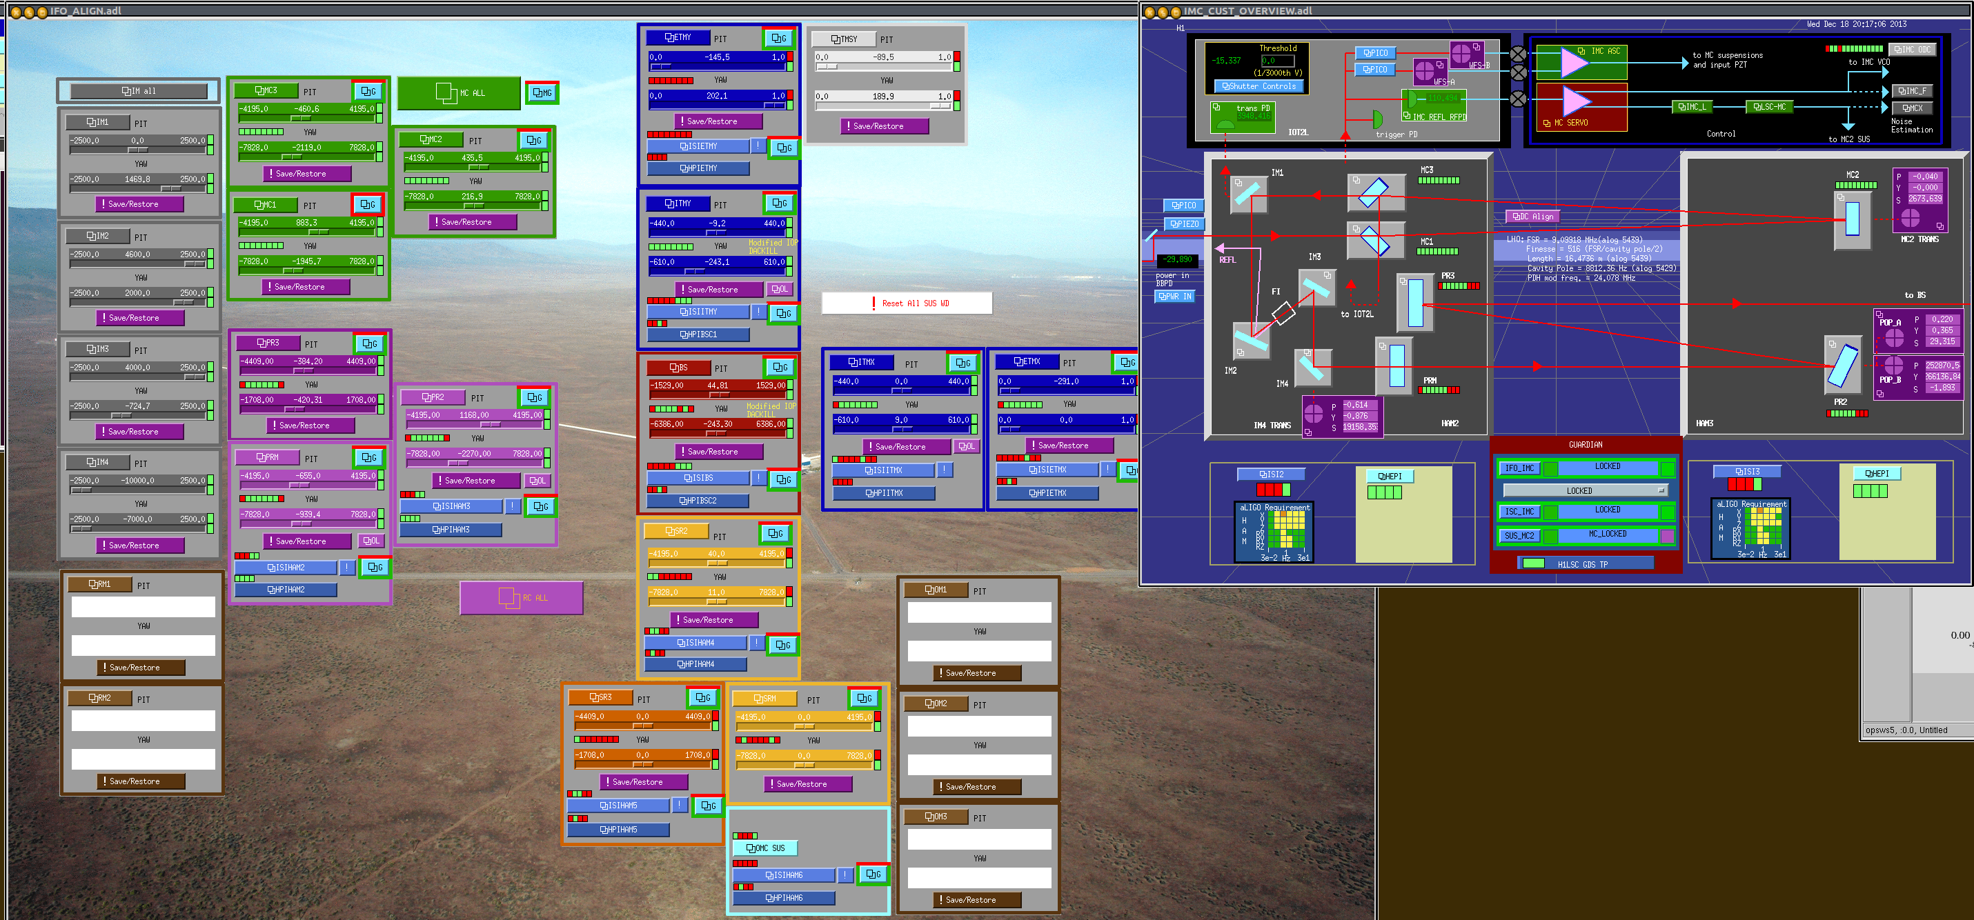Click the ETMY YAW slider
1974x920 pixels.
point(718,101)
